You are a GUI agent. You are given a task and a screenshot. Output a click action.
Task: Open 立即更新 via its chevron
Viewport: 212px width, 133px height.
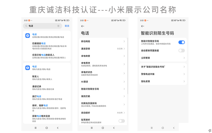(184, 58)
